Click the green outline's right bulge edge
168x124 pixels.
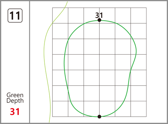tap(136, 51)
